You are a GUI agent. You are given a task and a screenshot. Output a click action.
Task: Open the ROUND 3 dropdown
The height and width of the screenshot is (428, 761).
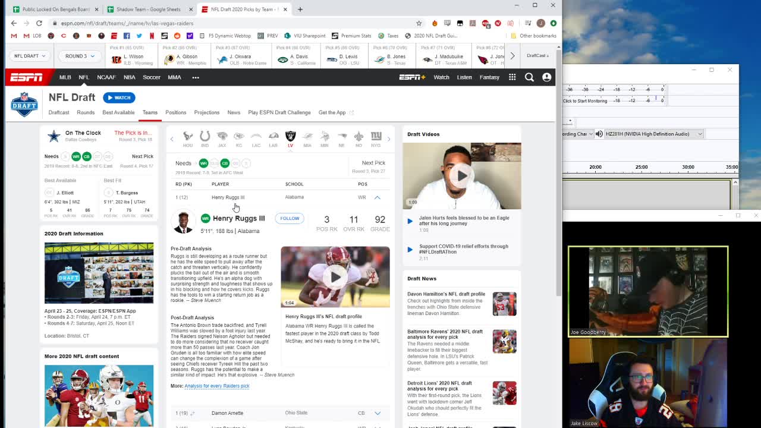[80, 56]
